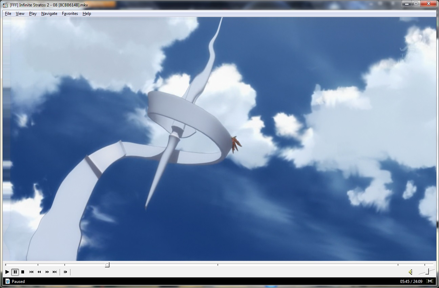Click the audio stereo icon in status bar
This screenshot has width=439, height=288.
[430, 281]
